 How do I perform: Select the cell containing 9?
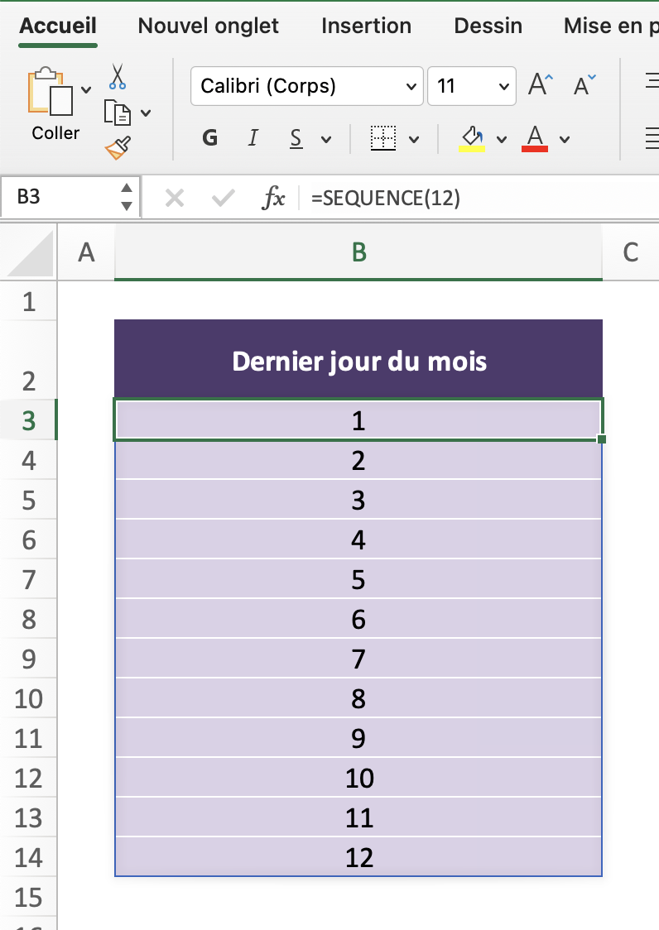(x=358, y=738)
